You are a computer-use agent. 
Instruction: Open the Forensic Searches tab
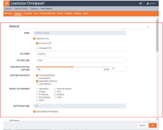[47, 13]
